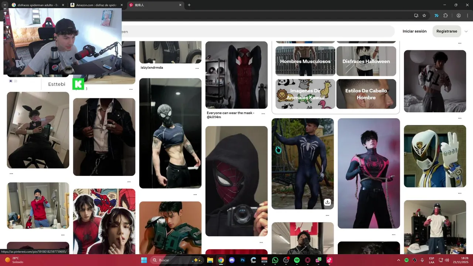Click the ESP LAA language indicator

pos(432,260)
